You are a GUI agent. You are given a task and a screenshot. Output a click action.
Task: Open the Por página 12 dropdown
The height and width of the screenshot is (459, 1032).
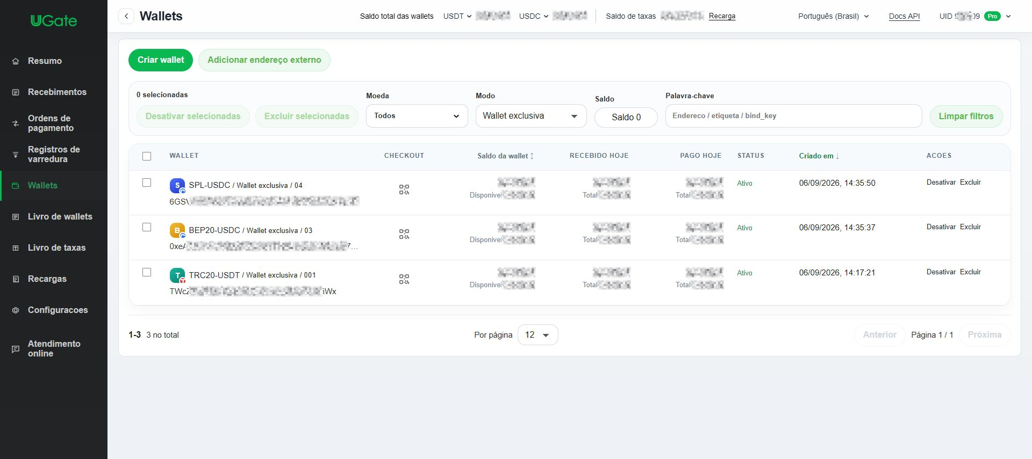(x=537, y=335)
